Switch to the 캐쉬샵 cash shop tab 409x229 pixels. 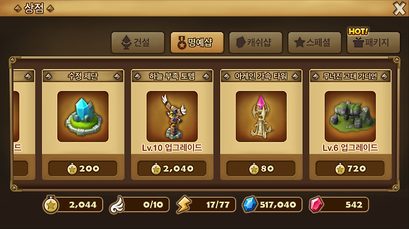tap(256, 43)
